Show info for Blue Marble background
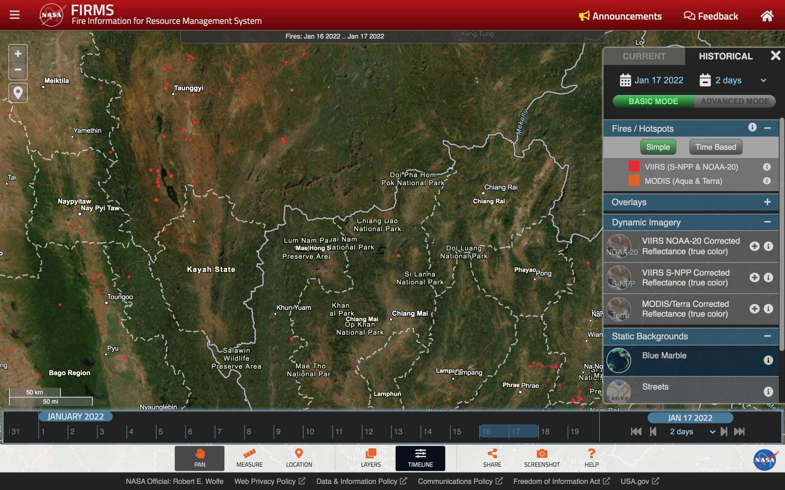This screenshot has height=490, width=785. [x=768, y=360]
